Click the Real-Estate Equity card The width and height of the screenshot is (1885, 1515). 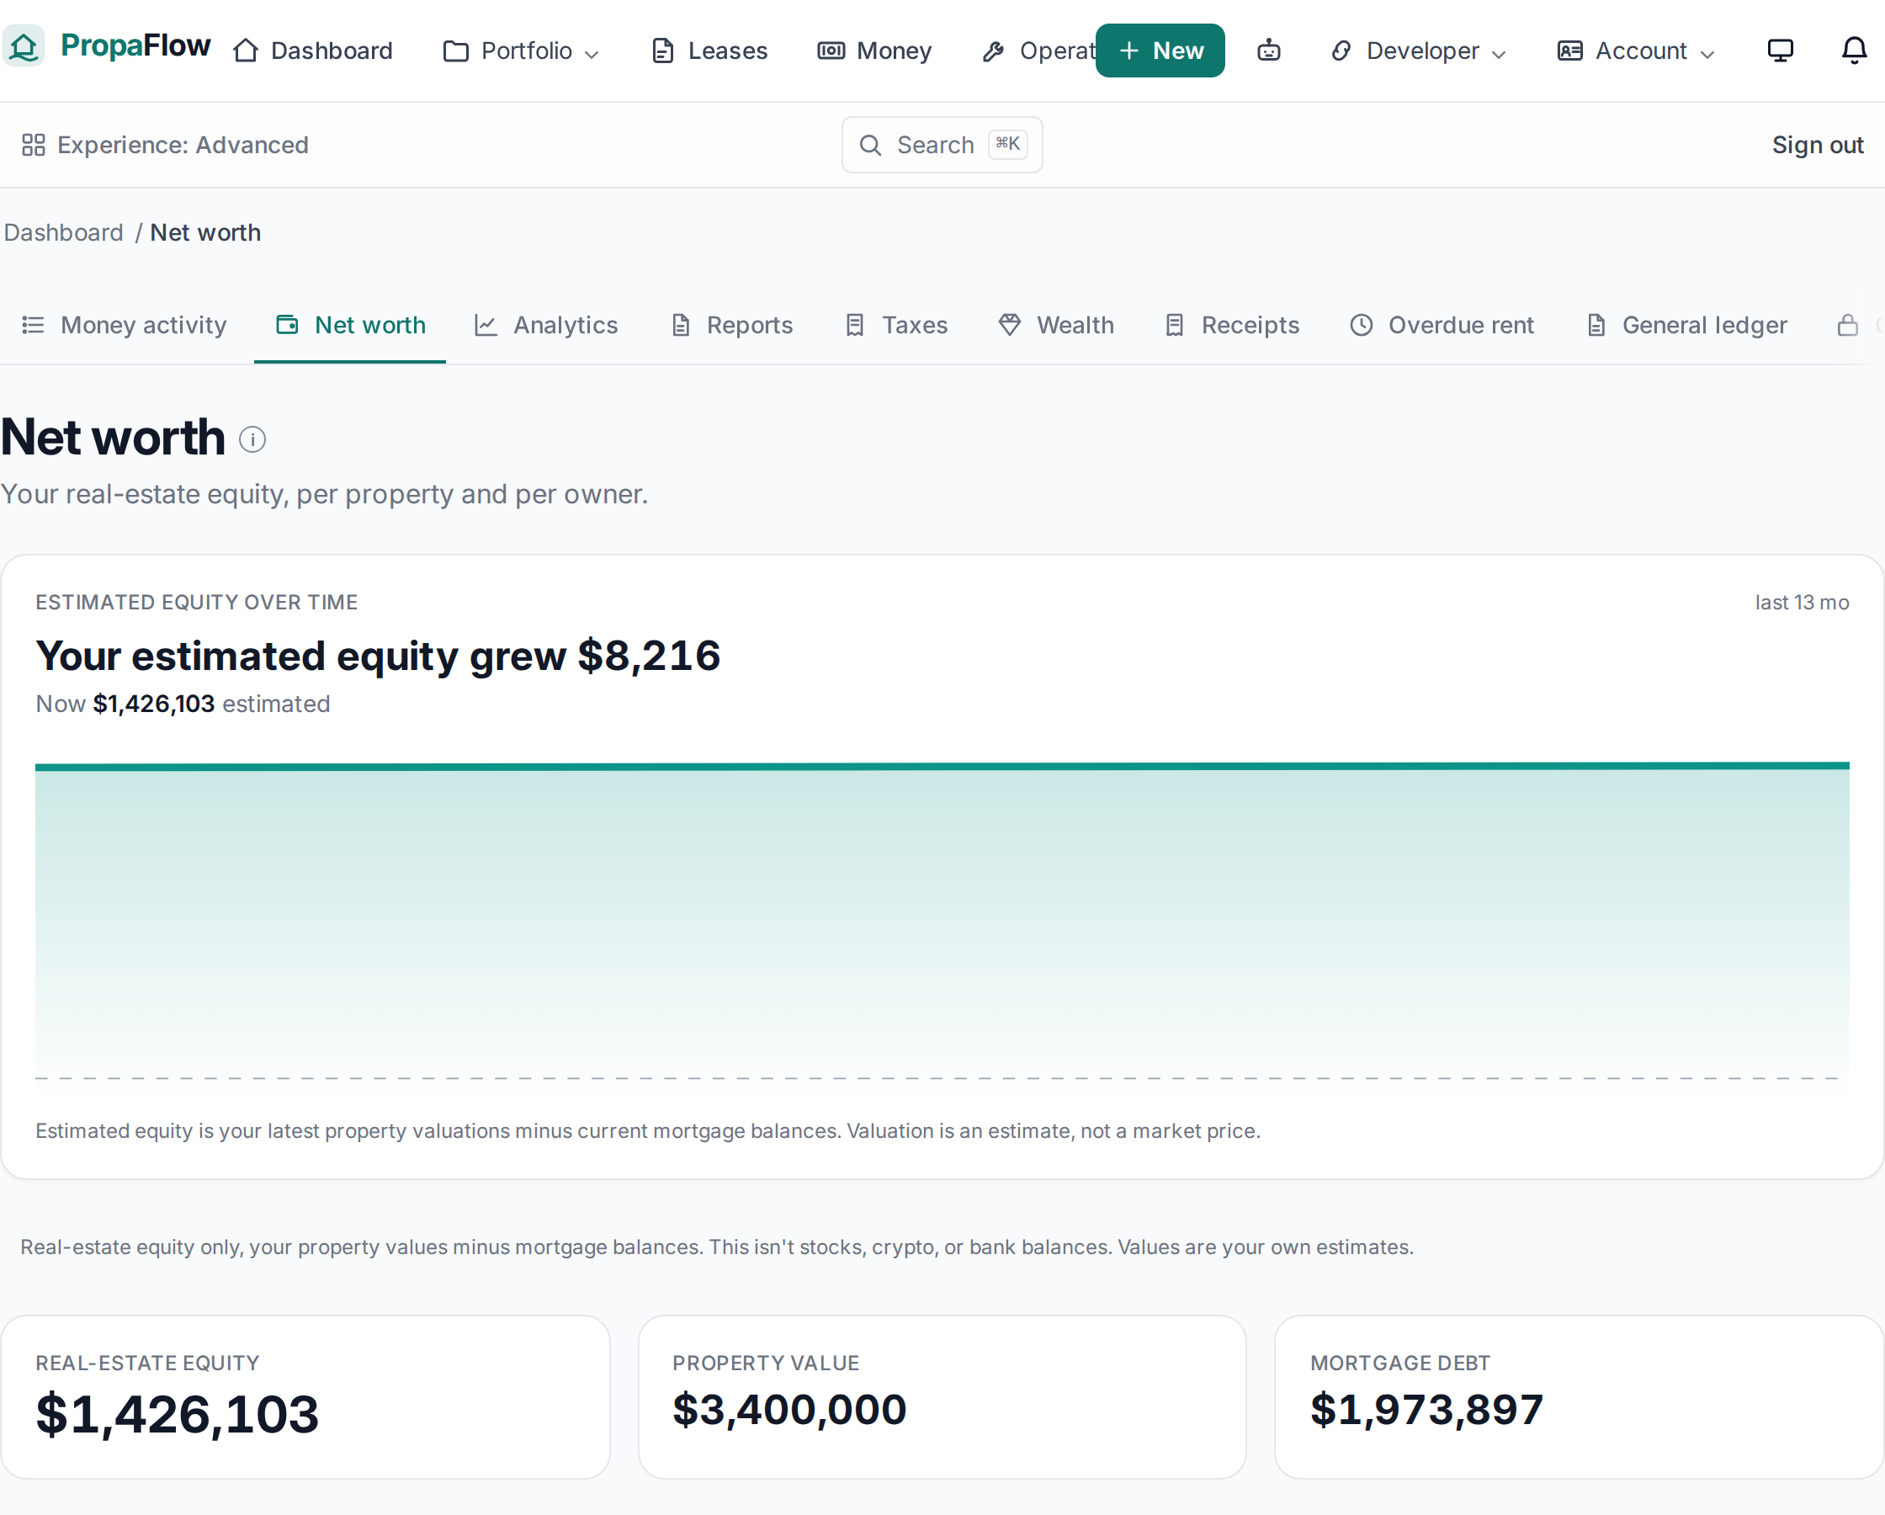(305, 1397)
